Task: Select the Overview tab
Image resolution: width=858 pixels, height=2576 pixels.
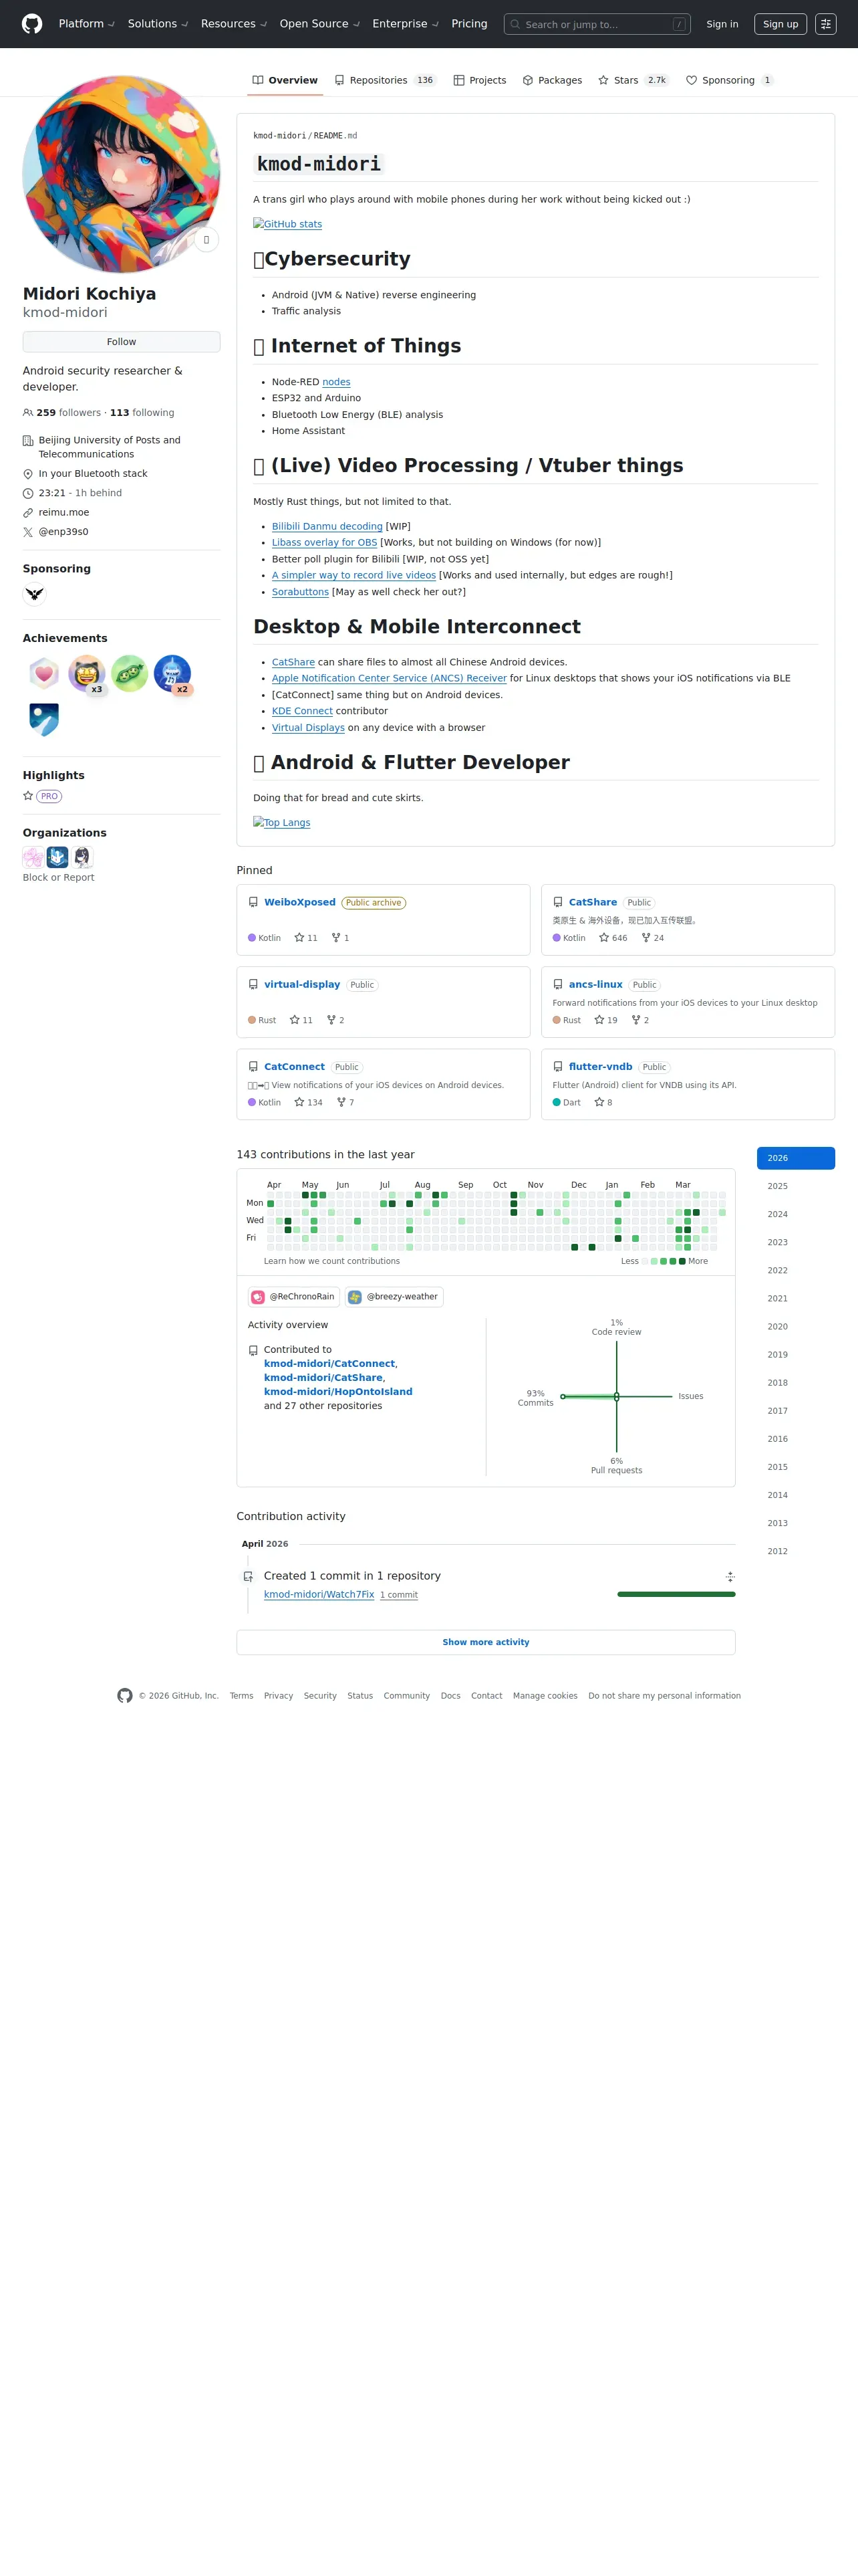Action: coord(285,80)
